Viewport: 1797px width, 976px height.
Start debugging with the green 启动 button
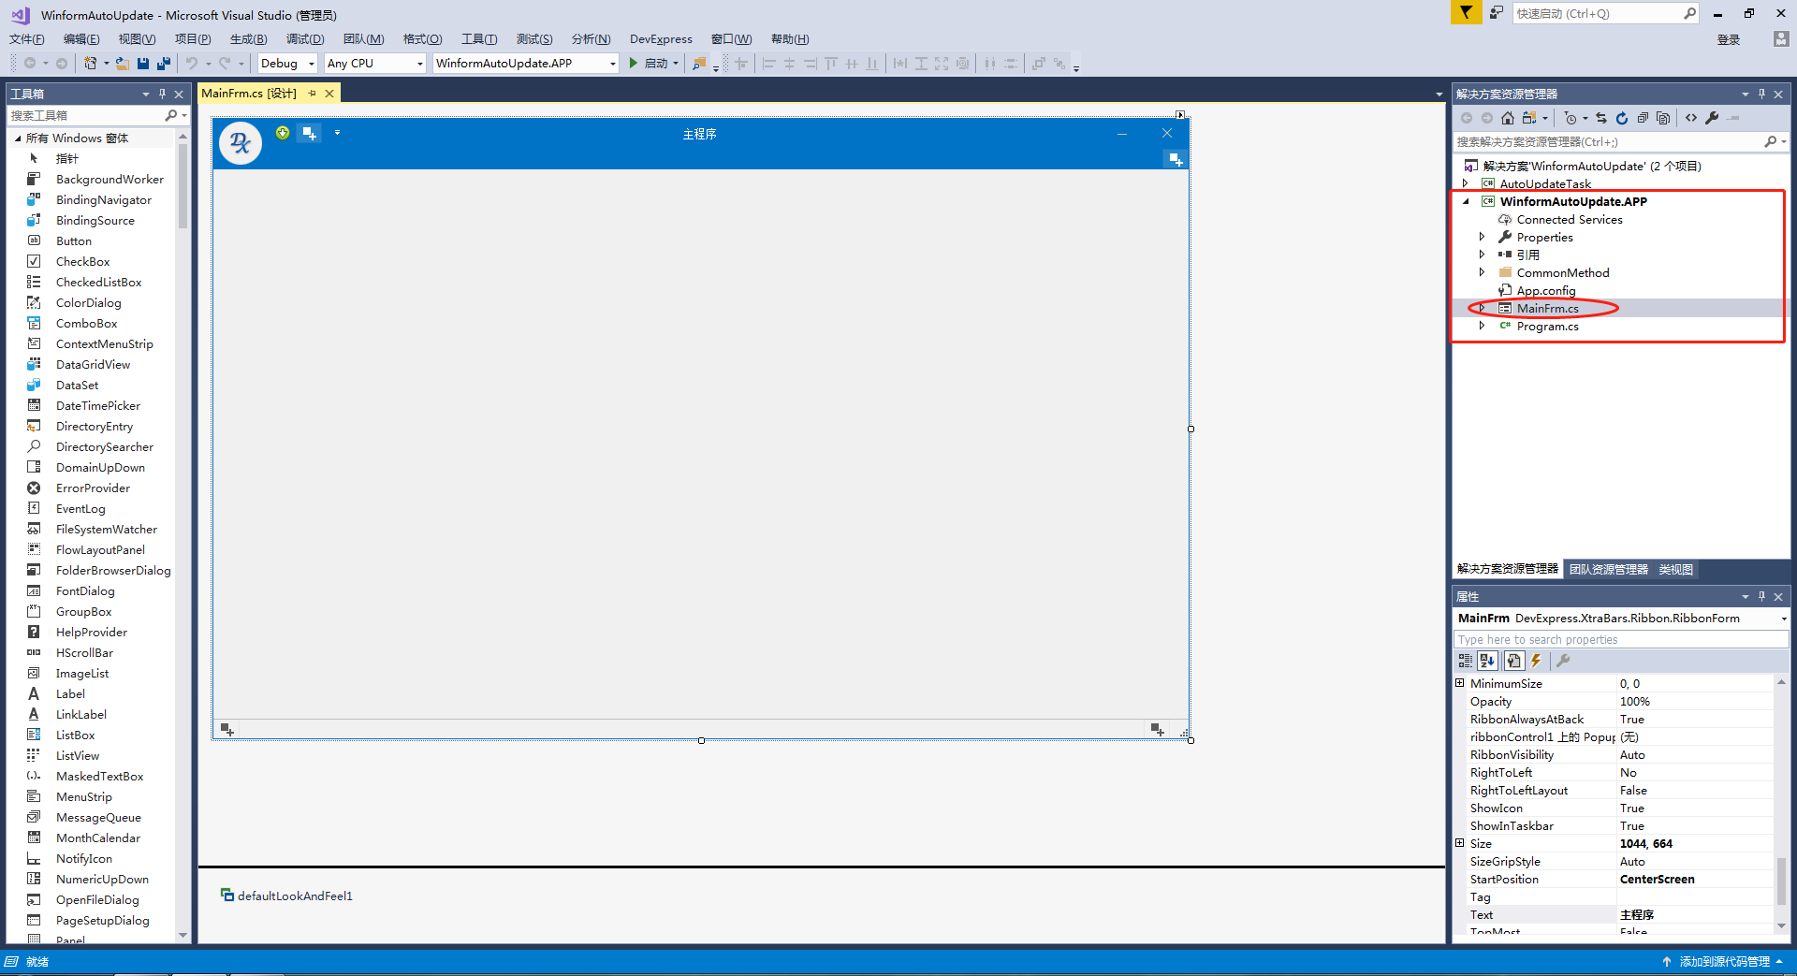tap(650, 63)
